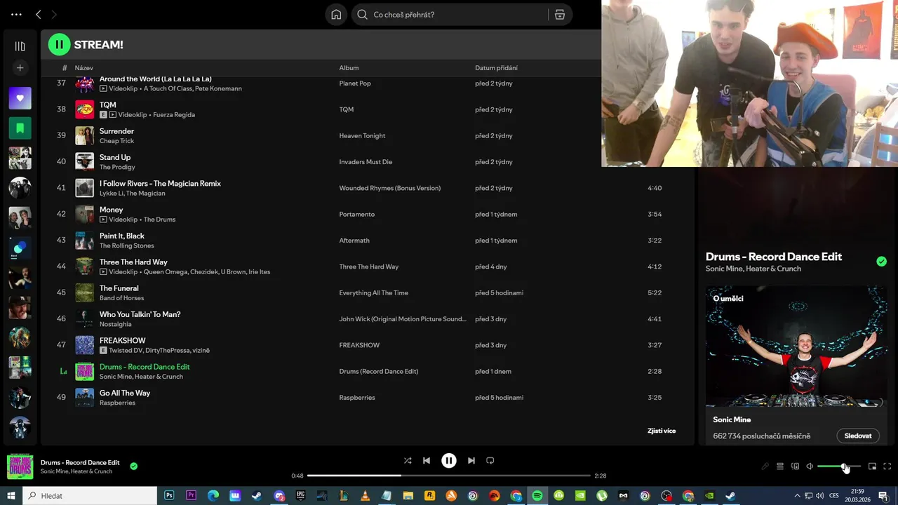Open Premiere Pro from the taskbar
Image resolution: width=898 pixels, height=505 pixels.
pyautogui.click(x=191, y=495)
